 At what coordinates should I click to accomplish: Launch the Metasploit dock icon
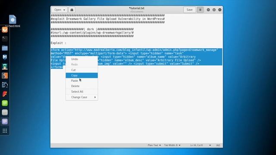tap(5, 57)
